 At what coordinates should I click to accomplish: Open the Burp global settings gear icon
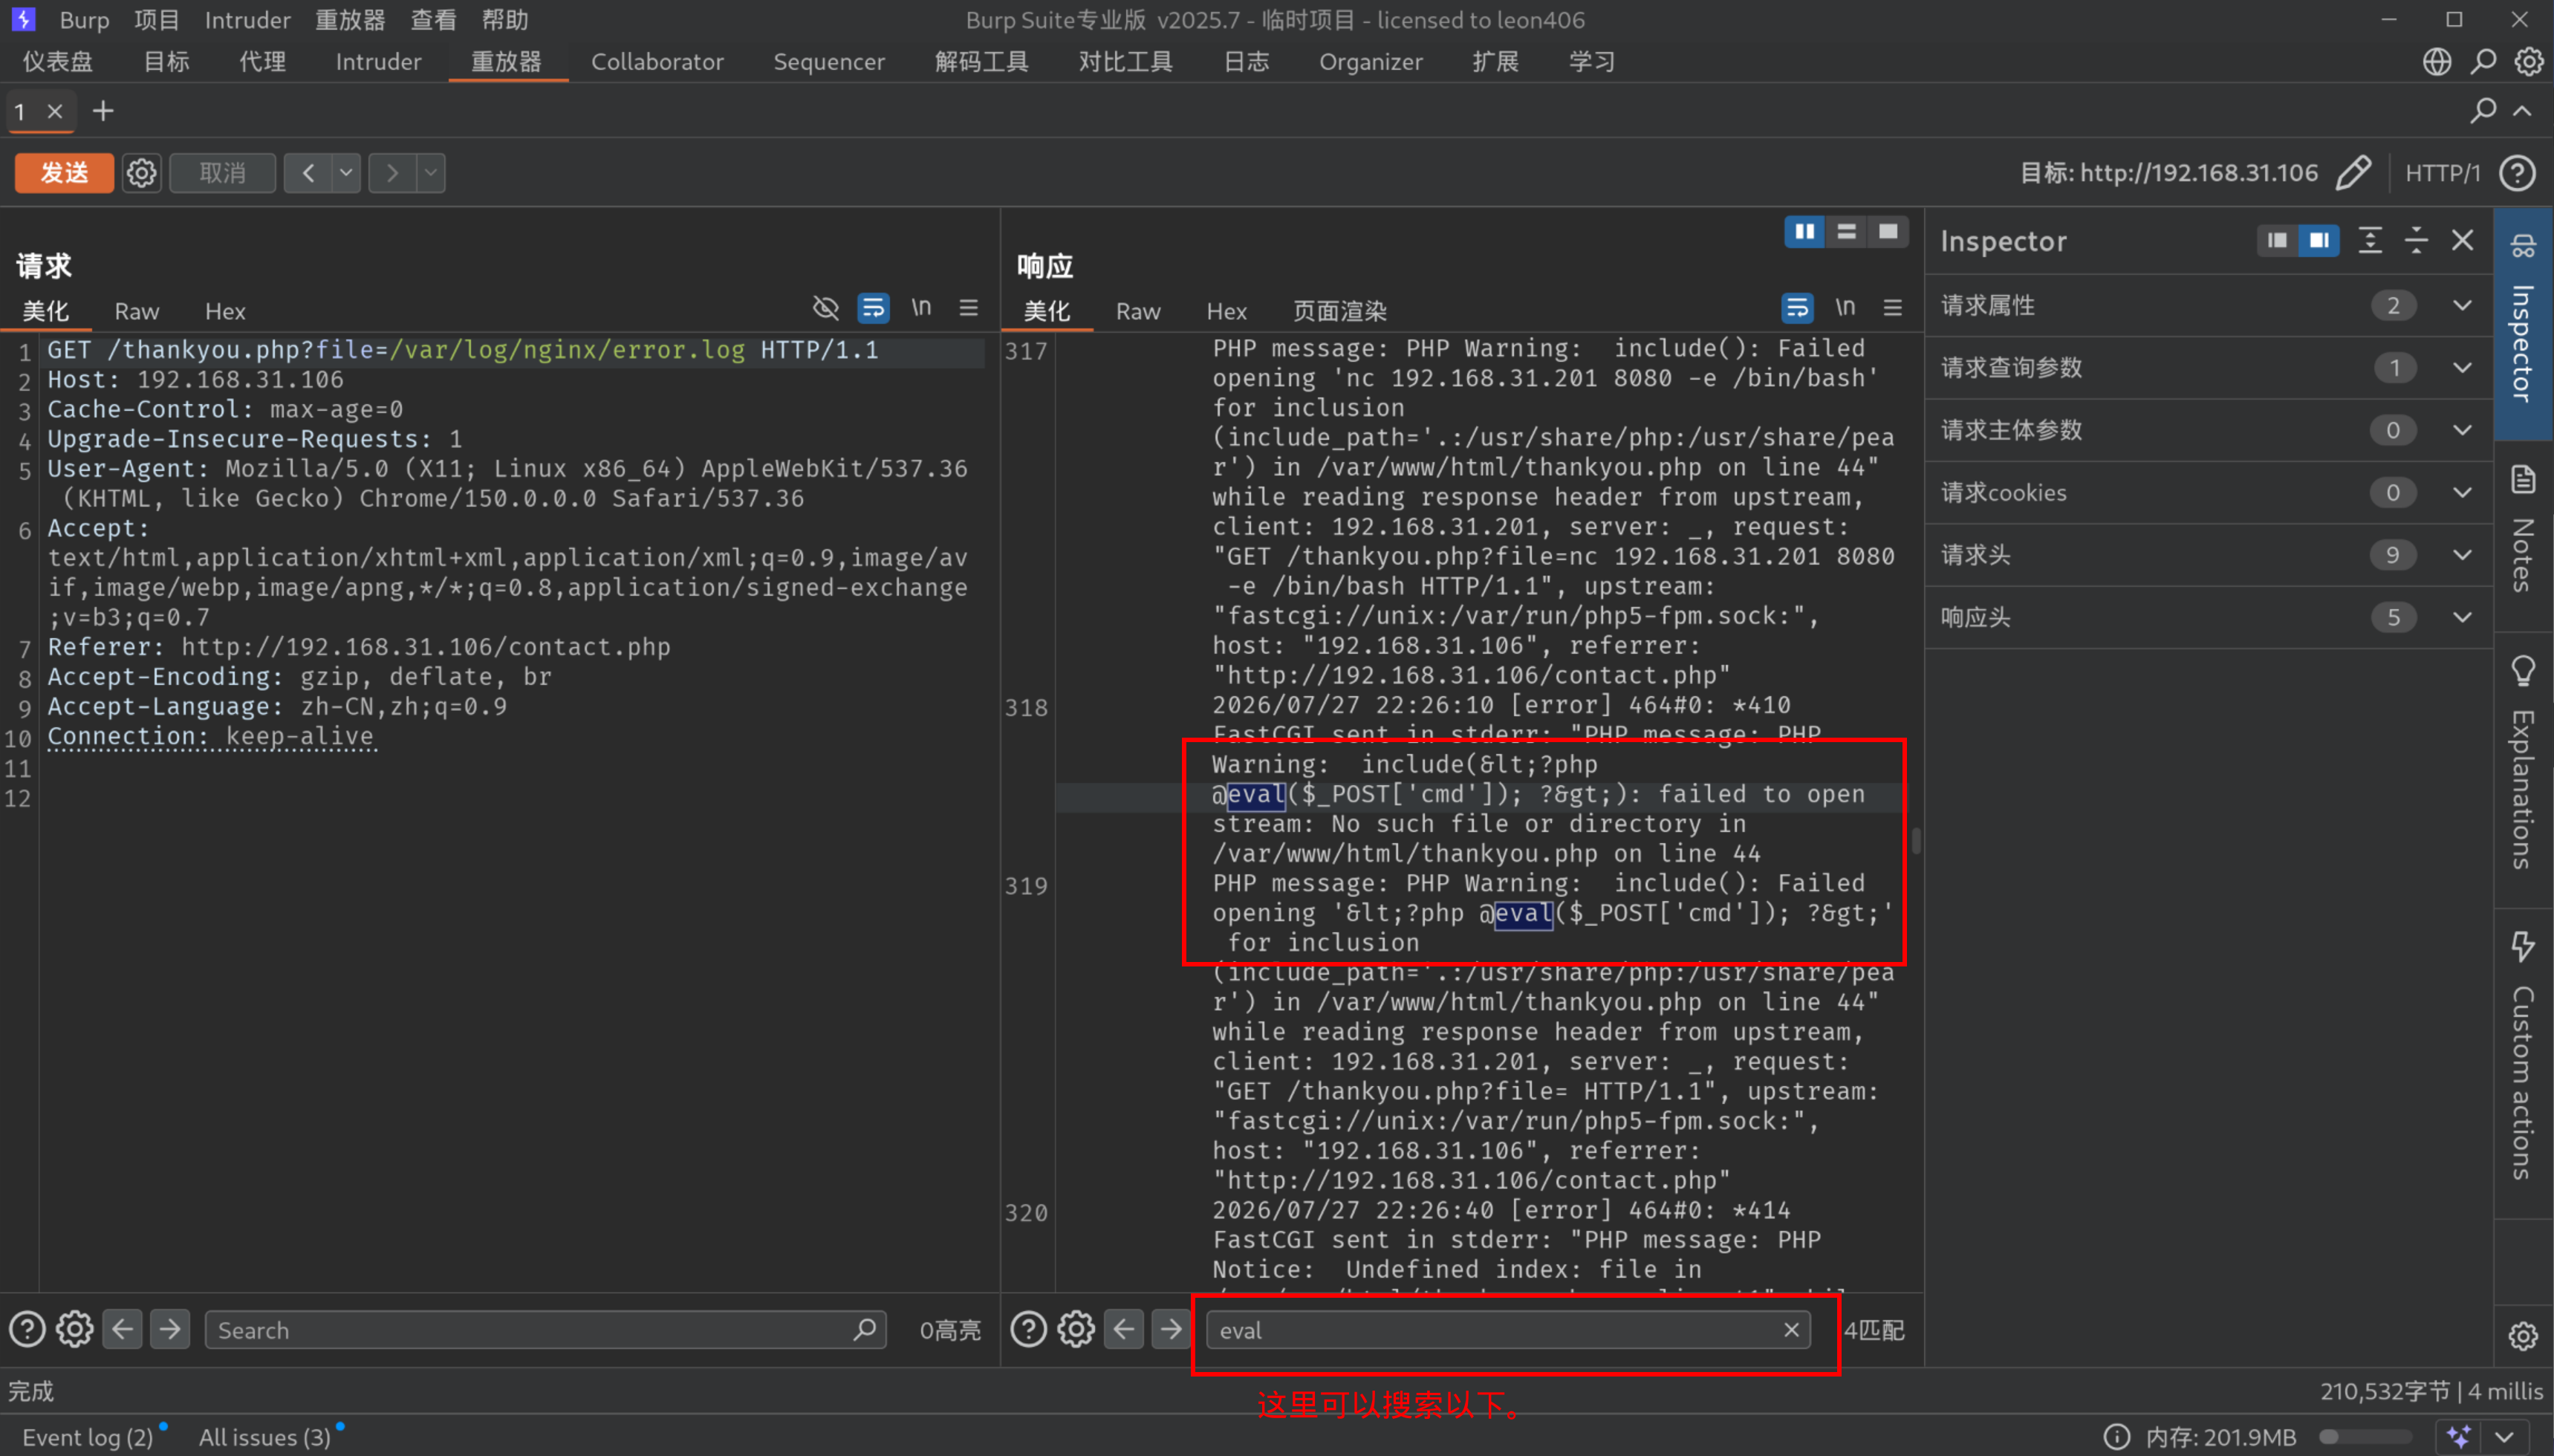2529,62
